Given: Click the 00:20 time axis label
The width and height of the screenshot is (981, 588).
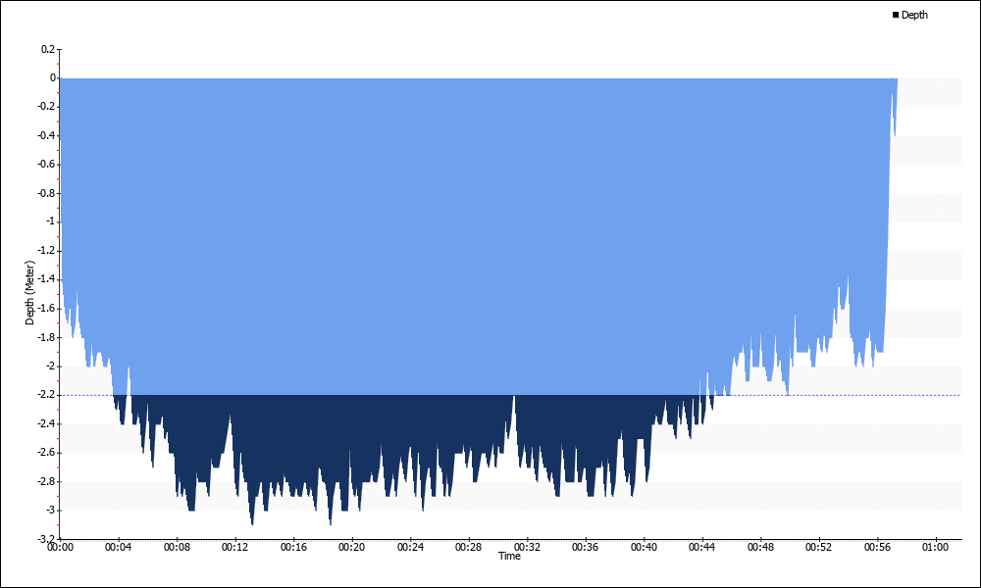Looking at the screenshot, I should 351,548.
